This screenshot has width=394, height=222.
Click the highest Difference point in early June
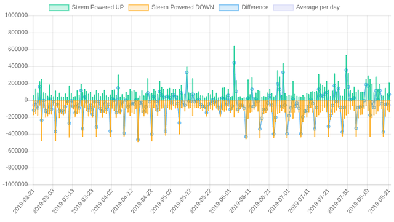[x=234, y=63]
